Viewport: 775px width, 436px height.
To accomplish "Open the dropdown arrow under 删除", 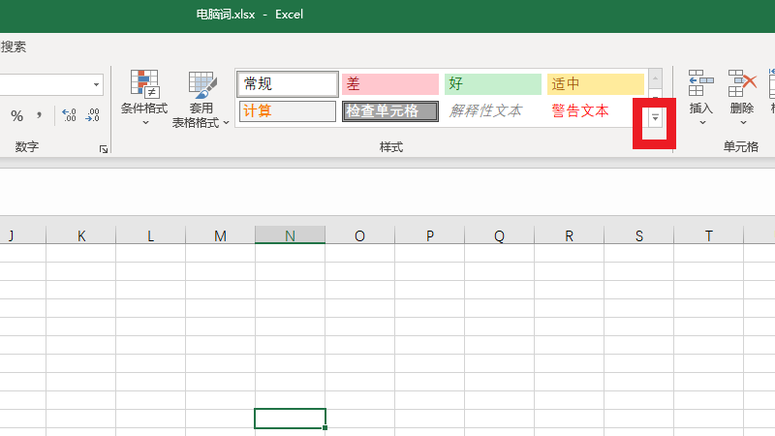I will point(742,123).
